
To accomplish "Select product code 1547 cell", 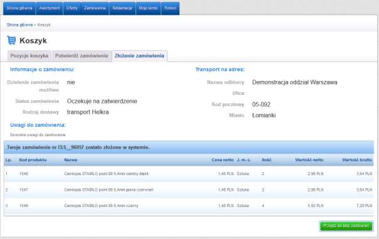I will point(23,189).
